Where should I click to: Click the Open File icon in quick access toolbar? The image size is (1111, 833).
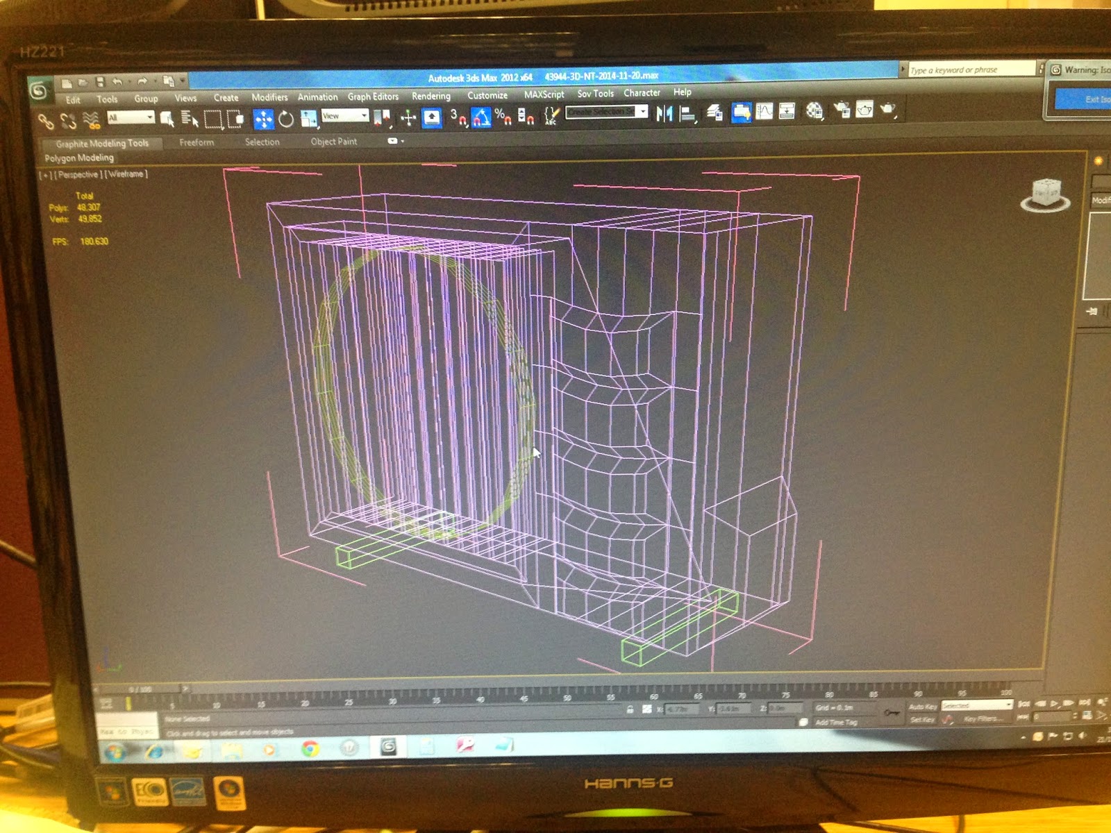pyautogui.click(x=83, y=83)
